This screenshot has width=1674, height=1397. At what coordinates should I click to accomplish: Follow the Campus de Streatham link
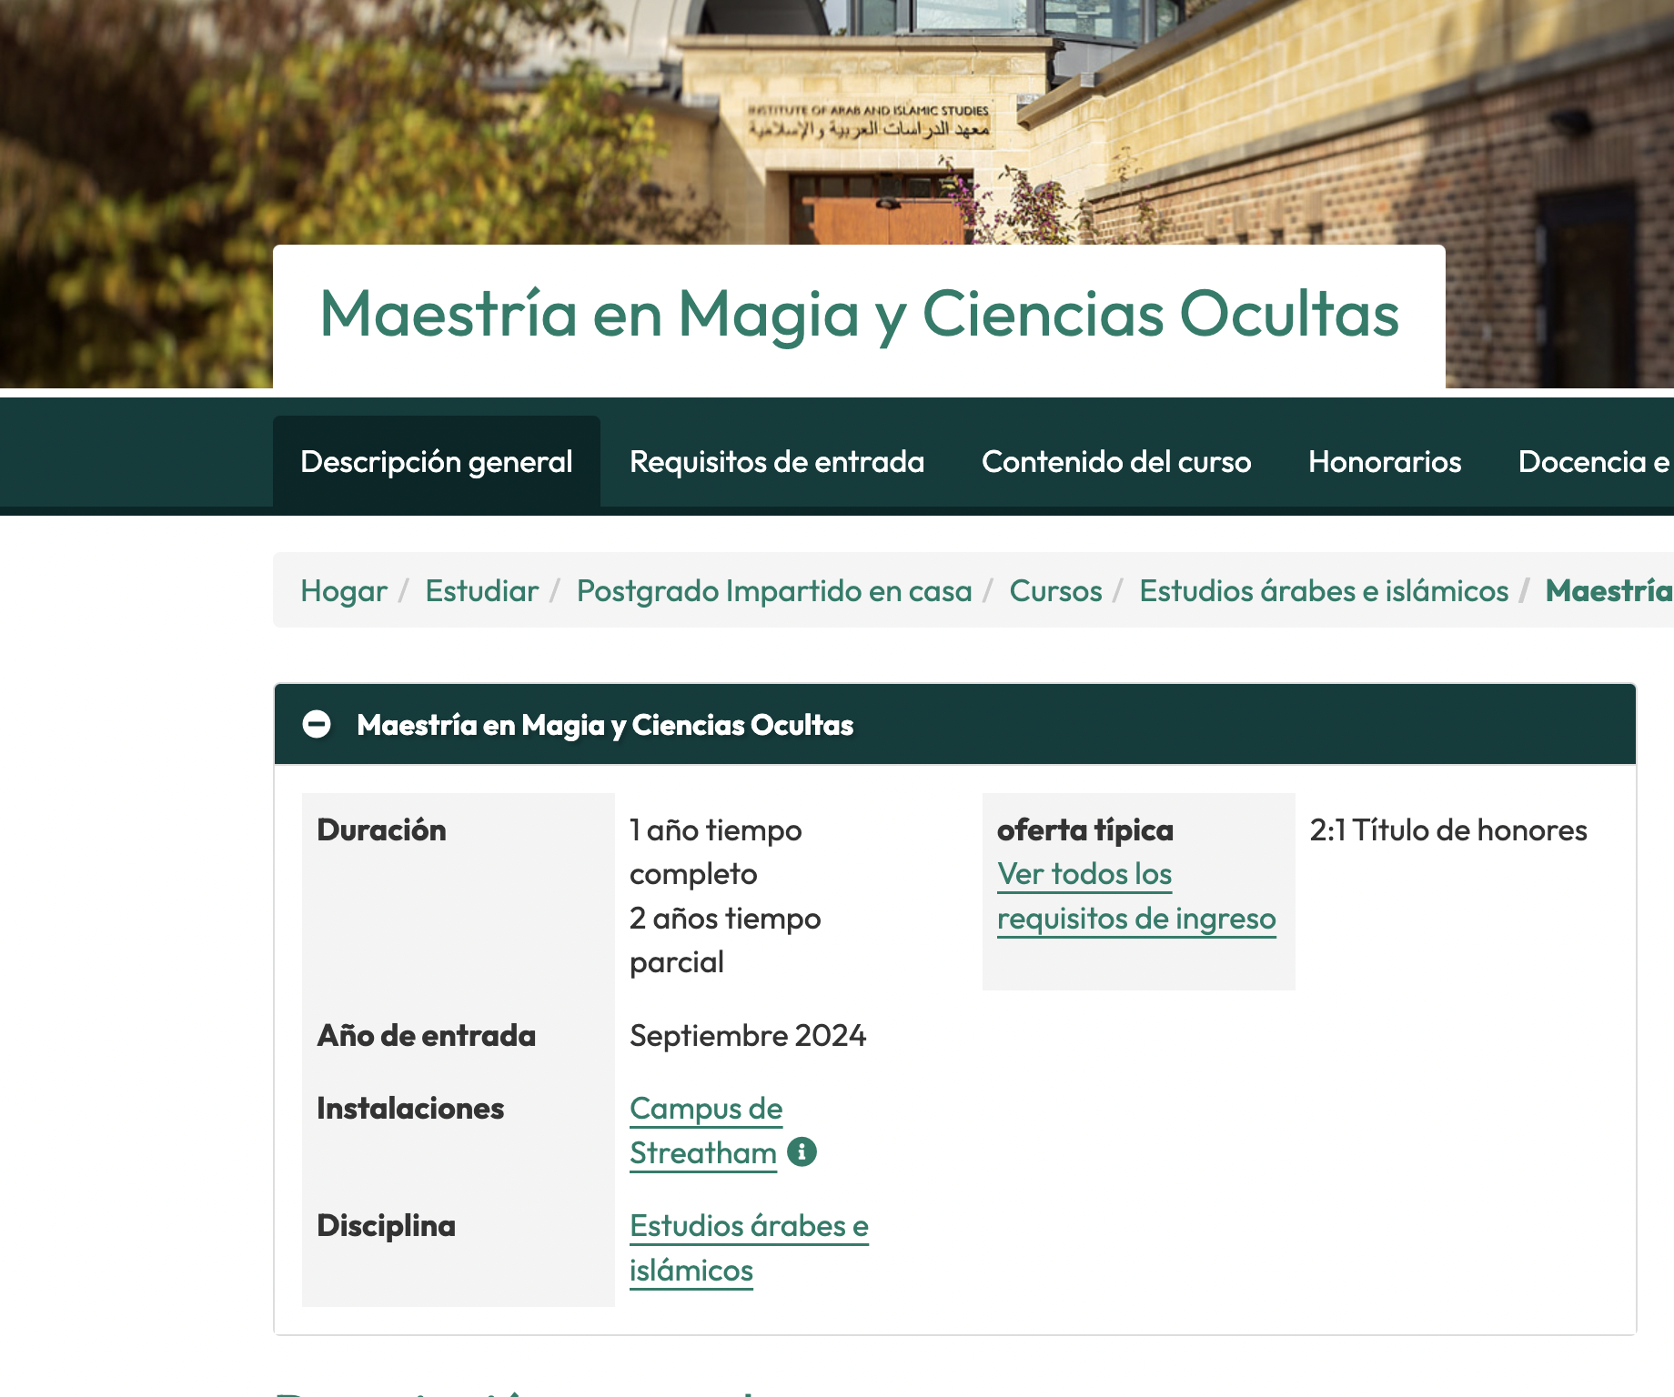coord(706,1130)
